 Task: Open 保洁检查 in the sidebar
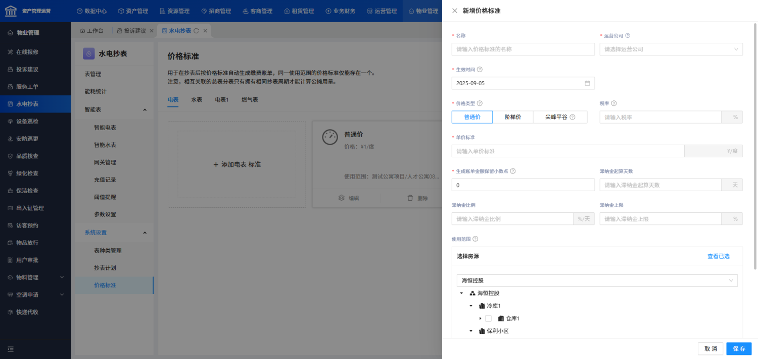(x=35, y=191)
